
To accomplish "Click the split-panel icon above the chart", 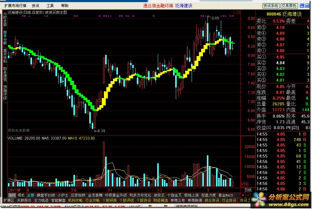I will (238, 12).
